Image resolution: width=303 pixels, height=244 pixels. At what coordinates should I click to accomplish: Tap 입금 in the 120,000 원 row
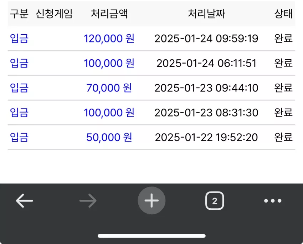point(19,38)
